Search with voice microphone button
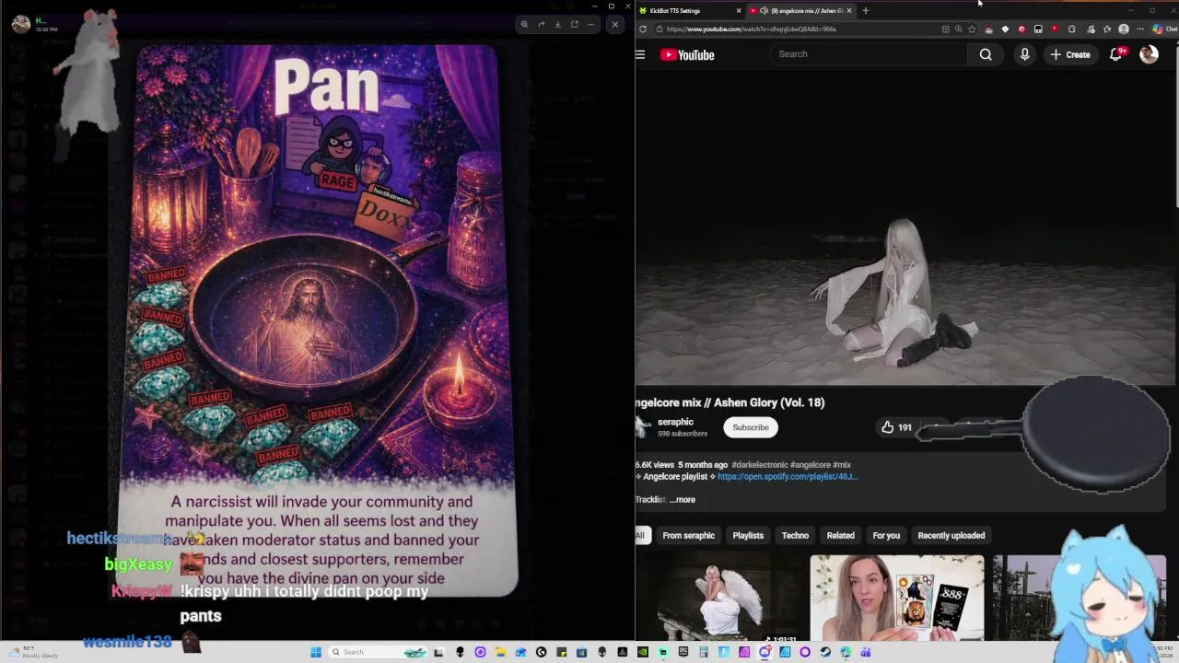 pos(1024,54)
